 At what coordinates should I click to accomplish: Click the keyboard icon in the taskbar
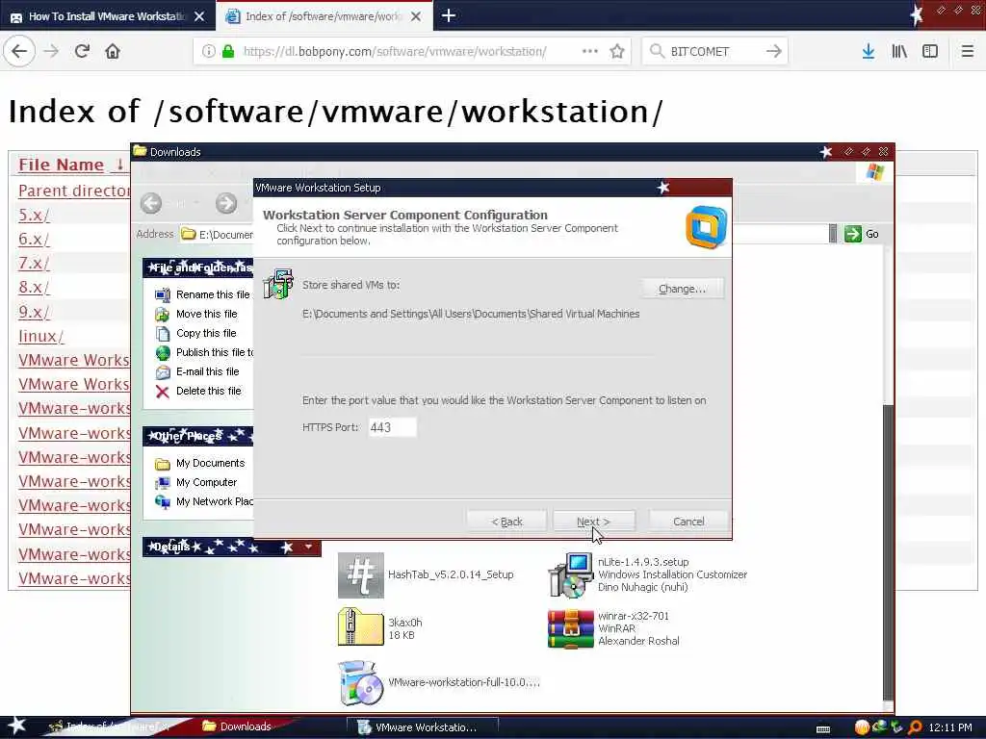click(x=823, y=729)
